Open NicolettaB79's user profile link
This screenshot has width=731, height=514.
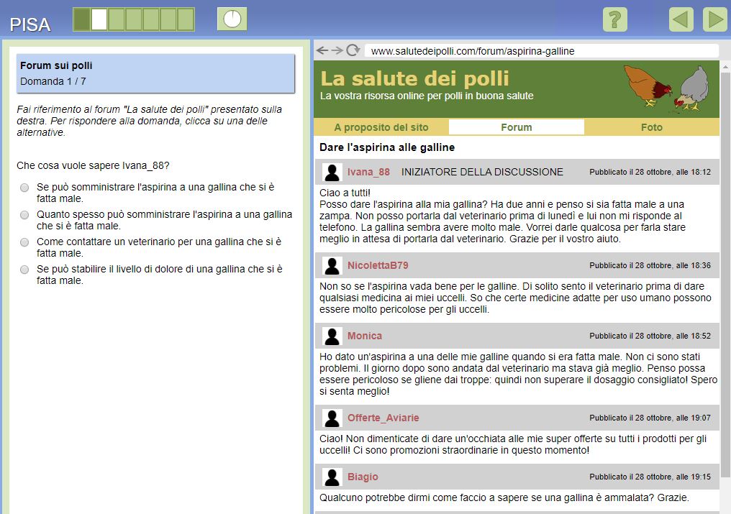tap(378, 265)
